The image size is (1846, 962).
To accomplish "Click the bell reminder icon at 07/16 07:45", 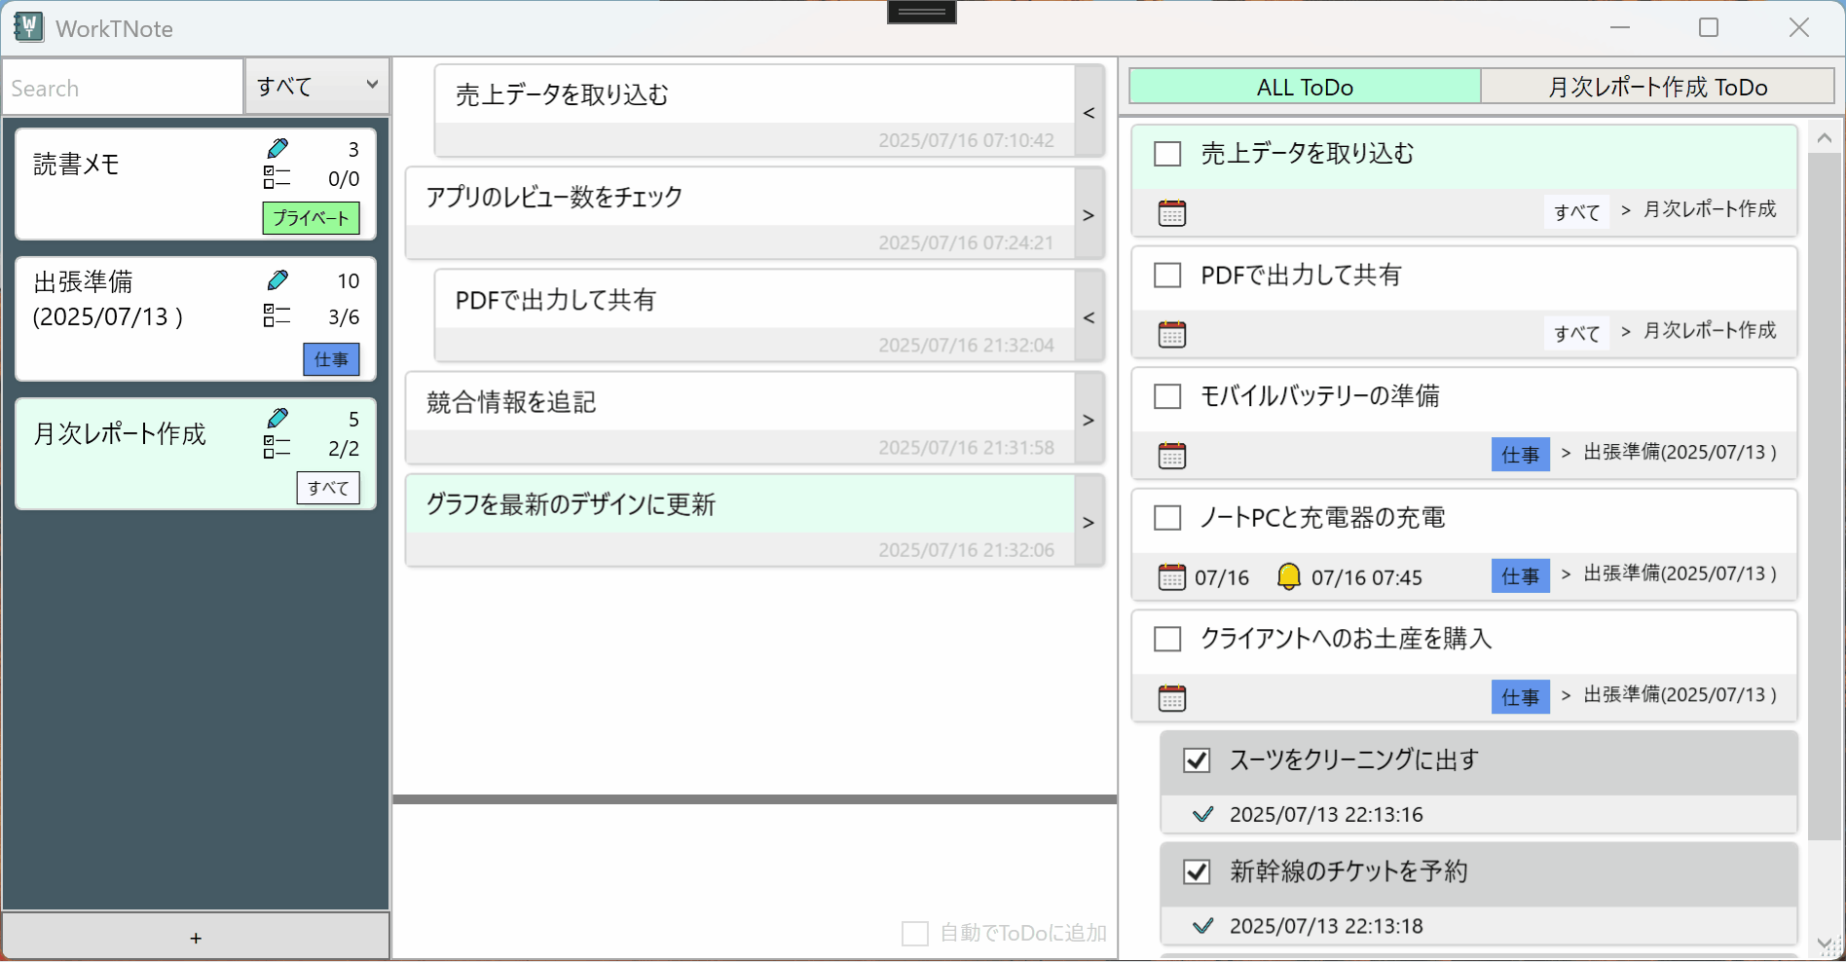I will (x=1288, y=576).
